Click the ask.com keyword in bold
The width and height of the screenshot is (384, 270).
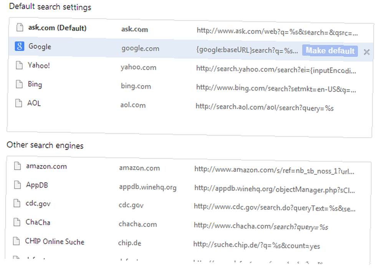click(x=134, y=30)
